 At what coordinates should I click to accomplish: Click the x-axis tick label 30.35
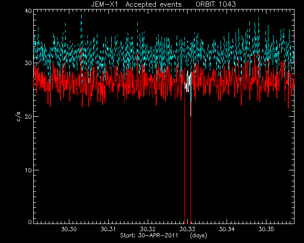(266, 229)
